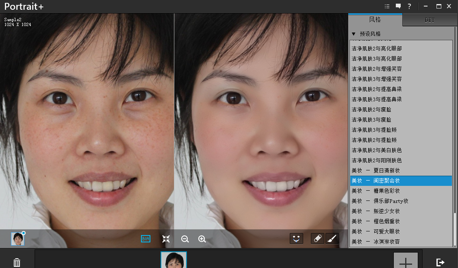The width and height of the screenshot is (458, 268).
Task: Click the zoom out magnifier icon
Action: click(185, 239)
